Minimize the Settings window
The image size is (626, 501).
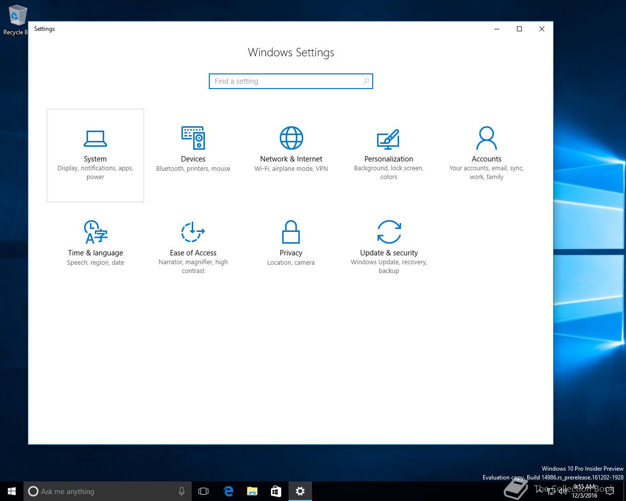pos(497,29)
